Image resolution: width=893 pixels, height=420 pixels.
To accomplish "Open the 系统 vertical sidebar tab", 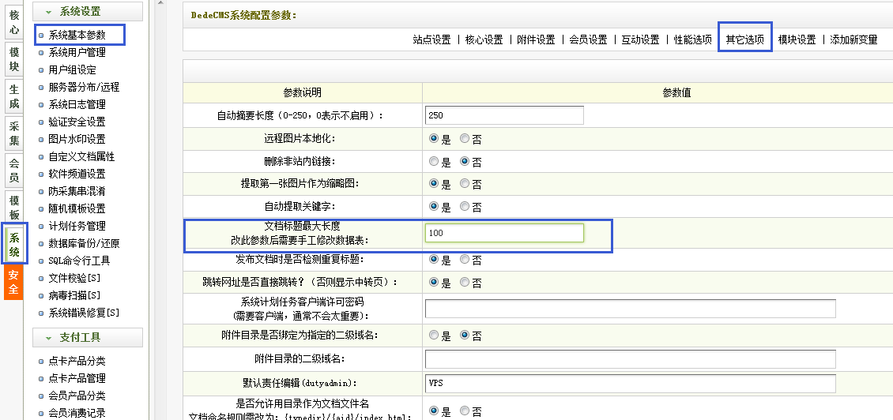I will [14, 243].
